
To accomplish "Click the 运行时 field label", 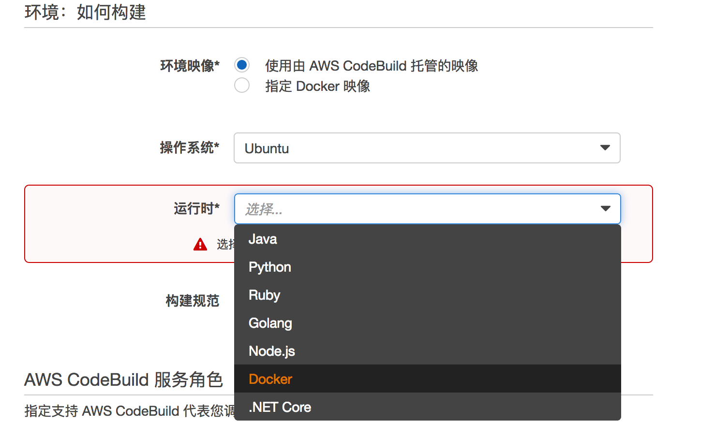I will (x=196, y=209).
